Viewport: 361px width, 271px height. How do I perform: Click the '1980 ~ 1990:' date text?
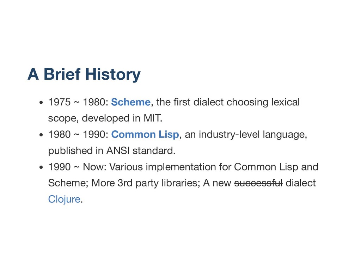click(x=78, y=135)
